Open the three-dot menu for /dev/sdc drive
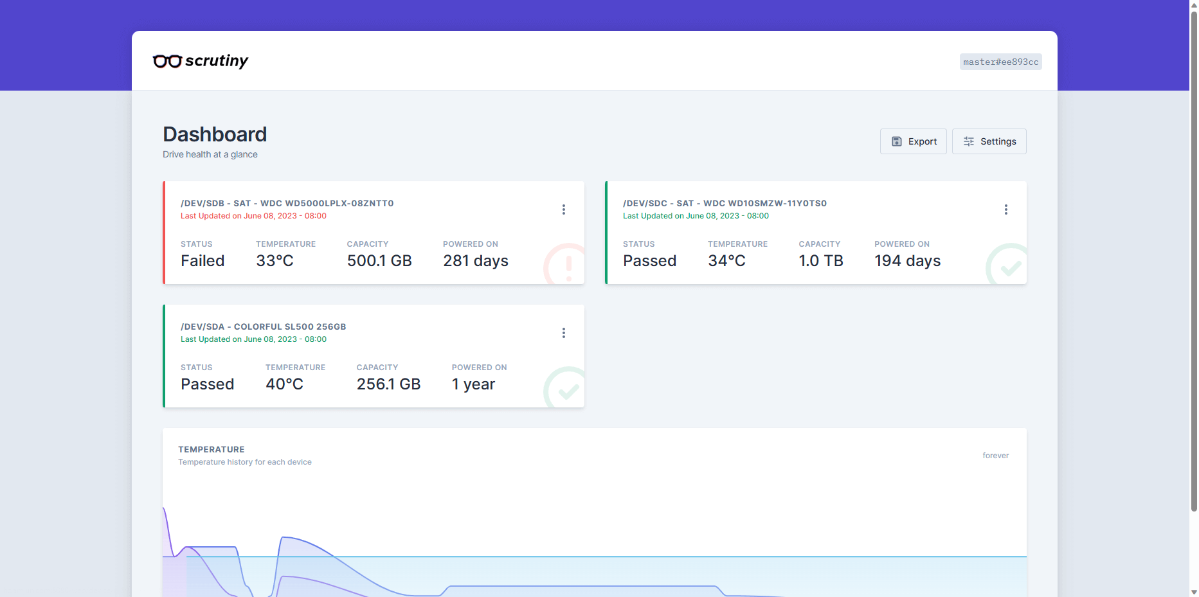1199x597 pixels. point(1005,209)
